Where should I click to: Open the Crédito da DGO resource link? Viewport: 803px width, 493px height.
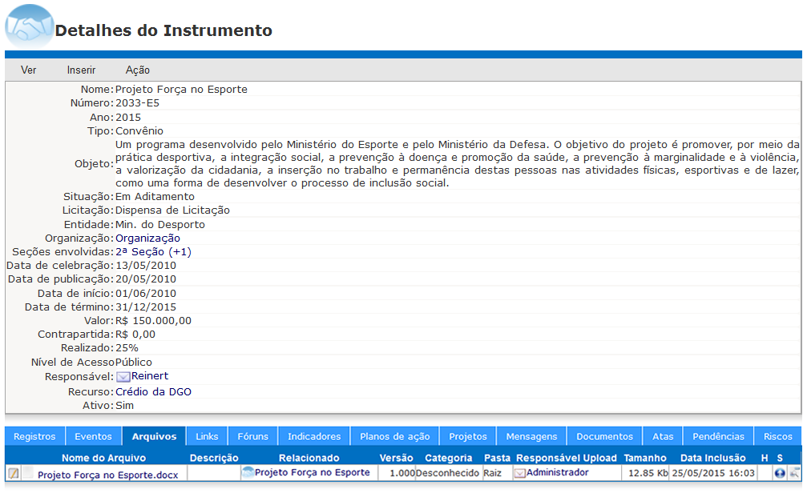tap(153, 391)
